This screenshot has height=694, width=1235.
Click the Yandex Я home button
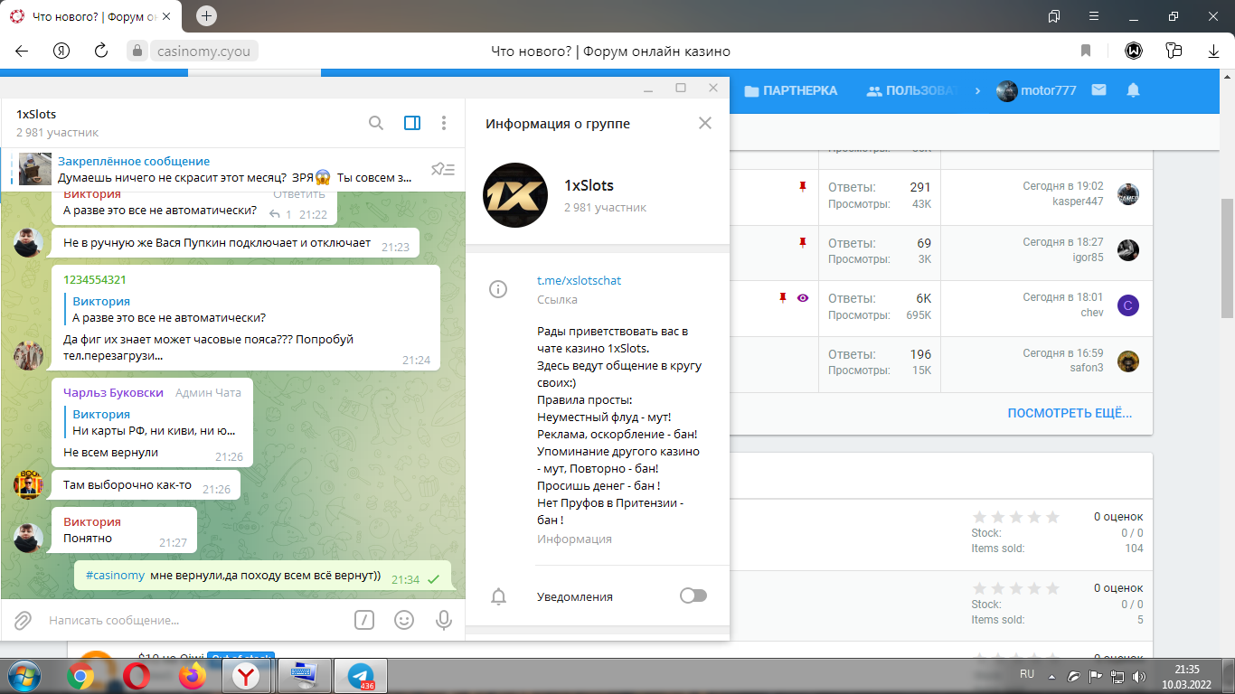tap(61, 51)
